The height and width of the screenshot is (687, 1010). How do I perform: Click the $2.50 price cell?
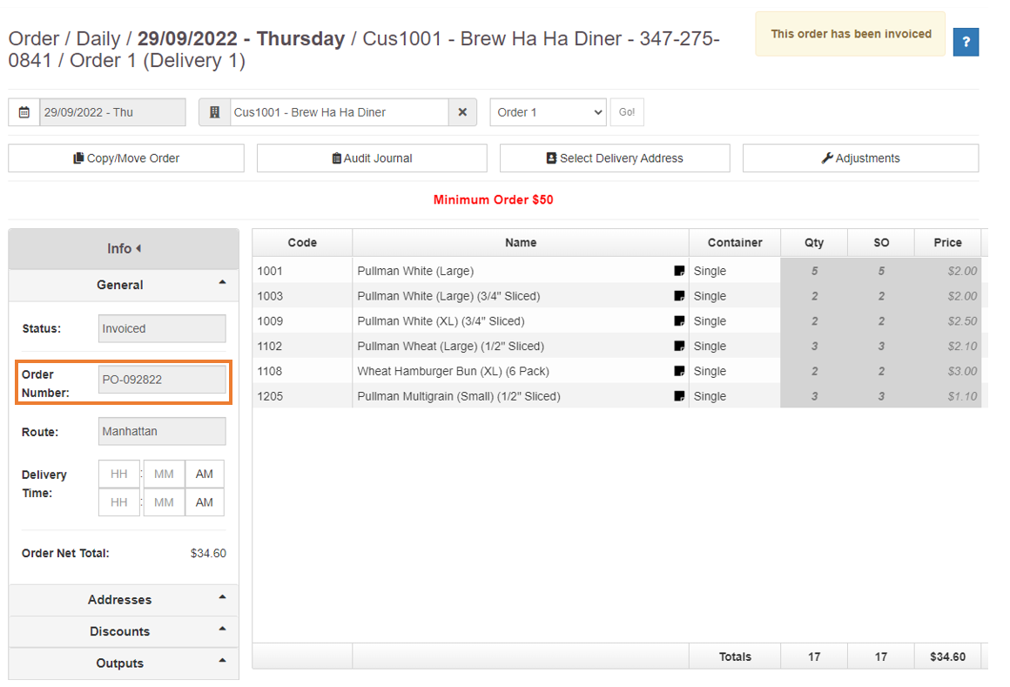click(x=947, y=321)
